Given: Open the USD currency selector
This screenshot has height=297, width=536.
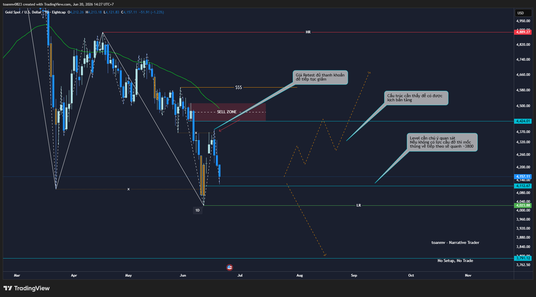Looking at the screenshot, I should pos(523,13).
